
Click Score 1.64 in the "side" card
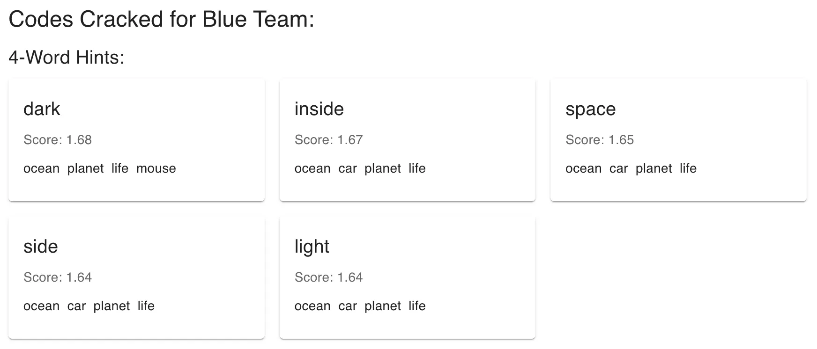coord(58,277)
